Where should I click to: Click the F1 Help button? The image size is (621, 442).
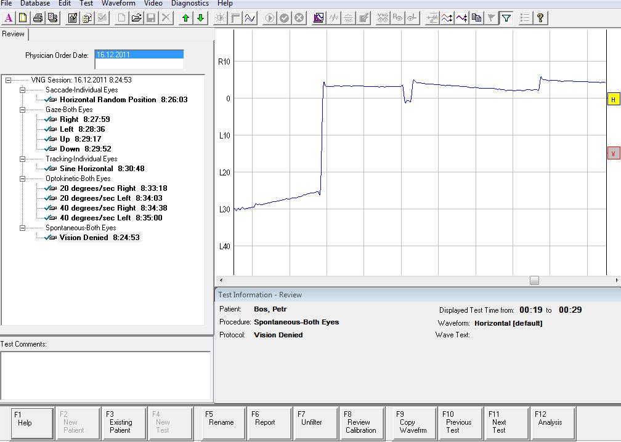click(x=32, y=424)
